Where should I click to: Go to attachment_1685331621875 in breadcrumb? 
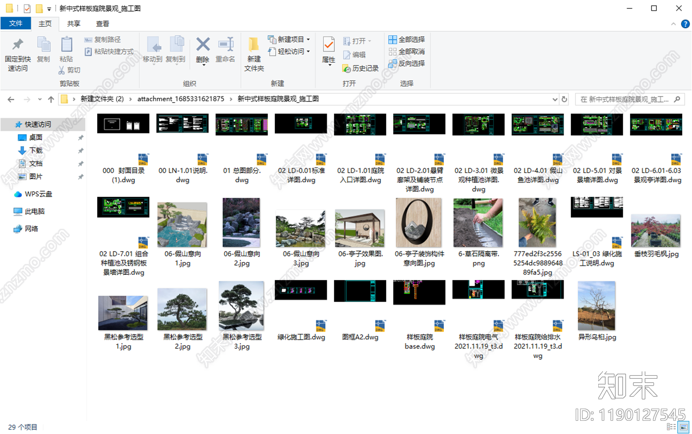[181, 99]
